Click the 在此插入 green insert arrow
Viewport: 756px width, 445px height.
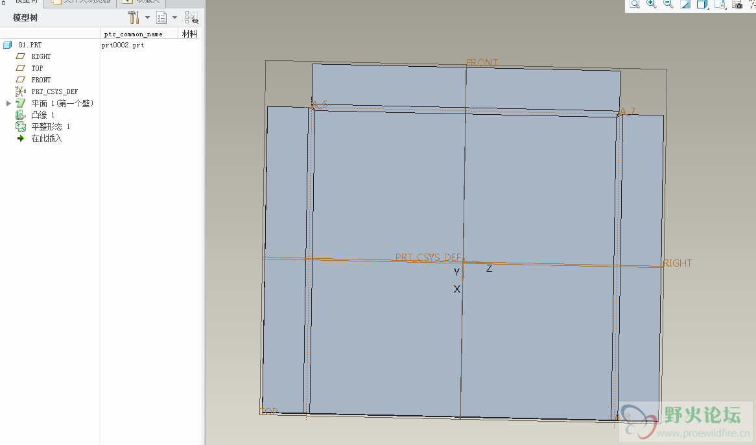pyautogui.click(x=21, y=138)
